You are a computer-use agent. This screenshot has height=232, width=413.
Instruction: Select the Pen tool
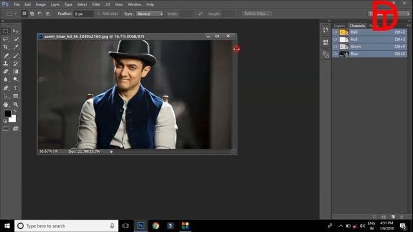(6, 88)
